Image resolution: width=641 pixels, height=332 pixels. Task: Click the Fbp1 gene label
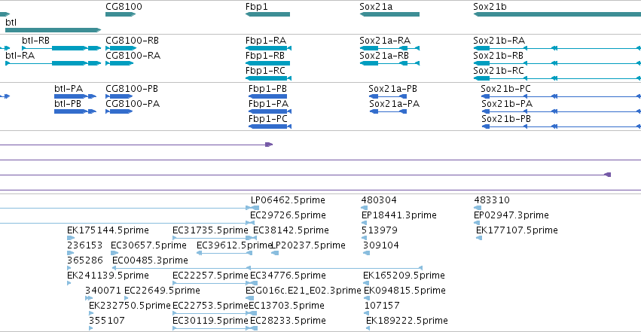coord(256,7)
